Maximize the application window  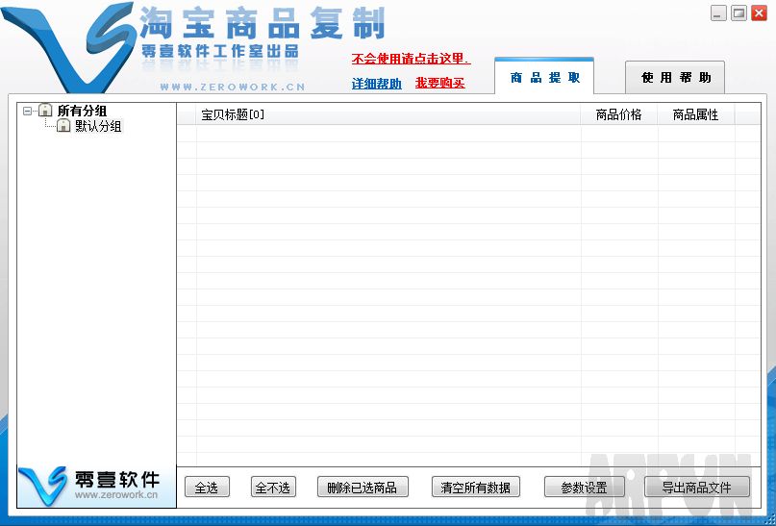(x=738, y=13)
